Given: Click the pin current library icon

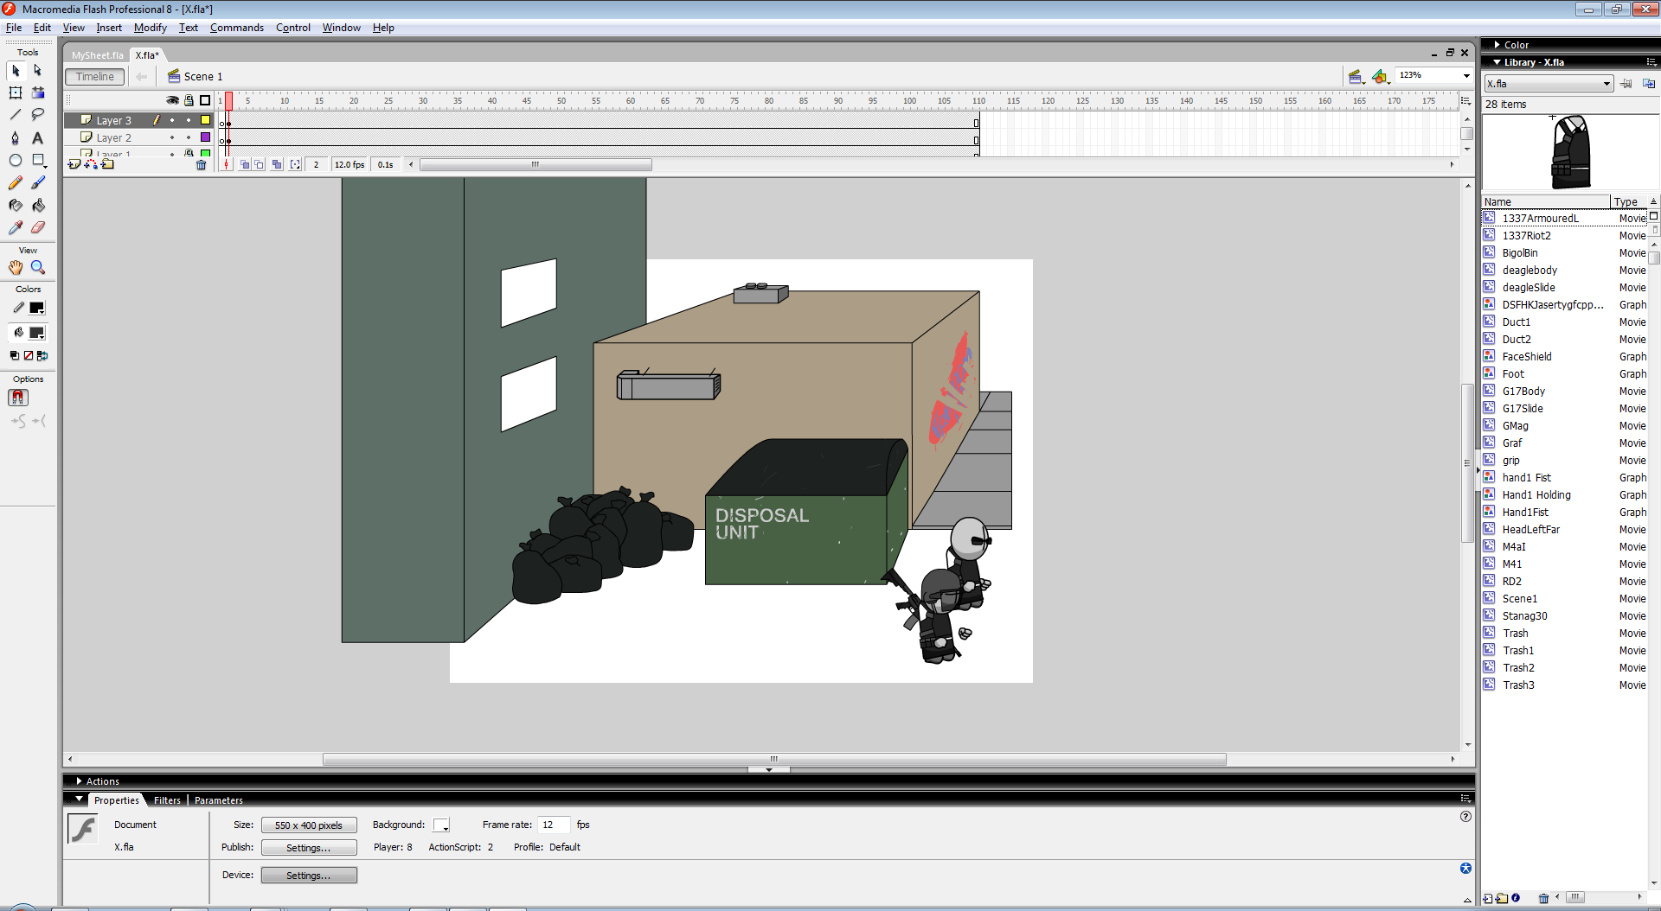Looking at the screenshot, I should pos(1626,84).
